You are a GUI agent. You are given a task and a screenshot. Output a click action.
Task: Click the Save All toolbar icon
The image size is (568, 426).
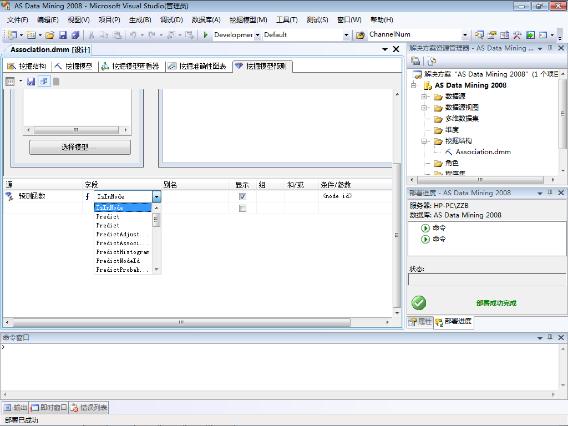(75, 35)
